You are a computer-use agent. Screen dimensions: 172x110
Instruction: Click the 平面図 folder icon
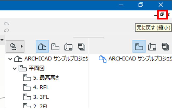click(x=23, y=68)
